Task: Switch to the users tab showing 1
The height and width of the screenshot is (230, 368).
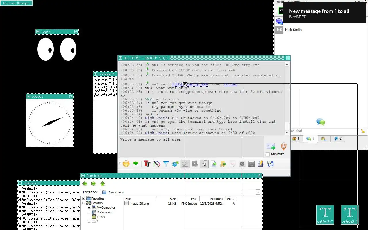Action: coord(295,139)
